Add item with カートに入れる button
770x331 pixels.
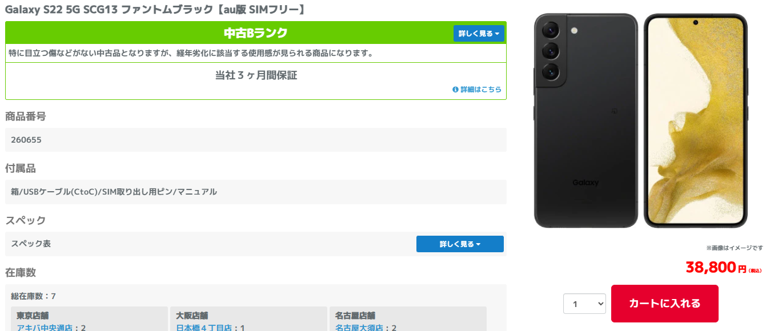coord(664,304)
